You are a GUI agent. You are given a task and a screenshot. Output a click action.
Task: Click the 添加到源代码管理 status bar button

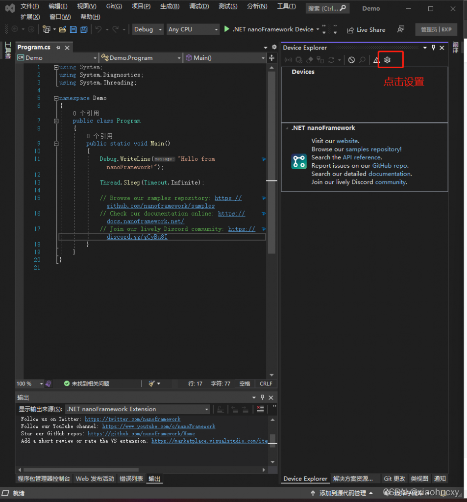[342, 493]
